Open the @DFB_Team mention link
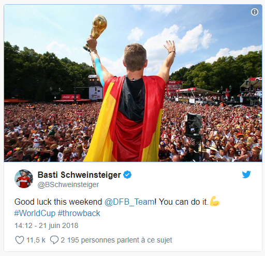 (x=129, y=202)
